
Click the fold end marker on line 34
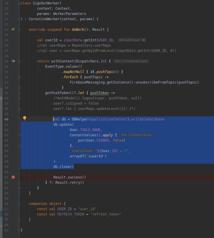tap(19, 88)
